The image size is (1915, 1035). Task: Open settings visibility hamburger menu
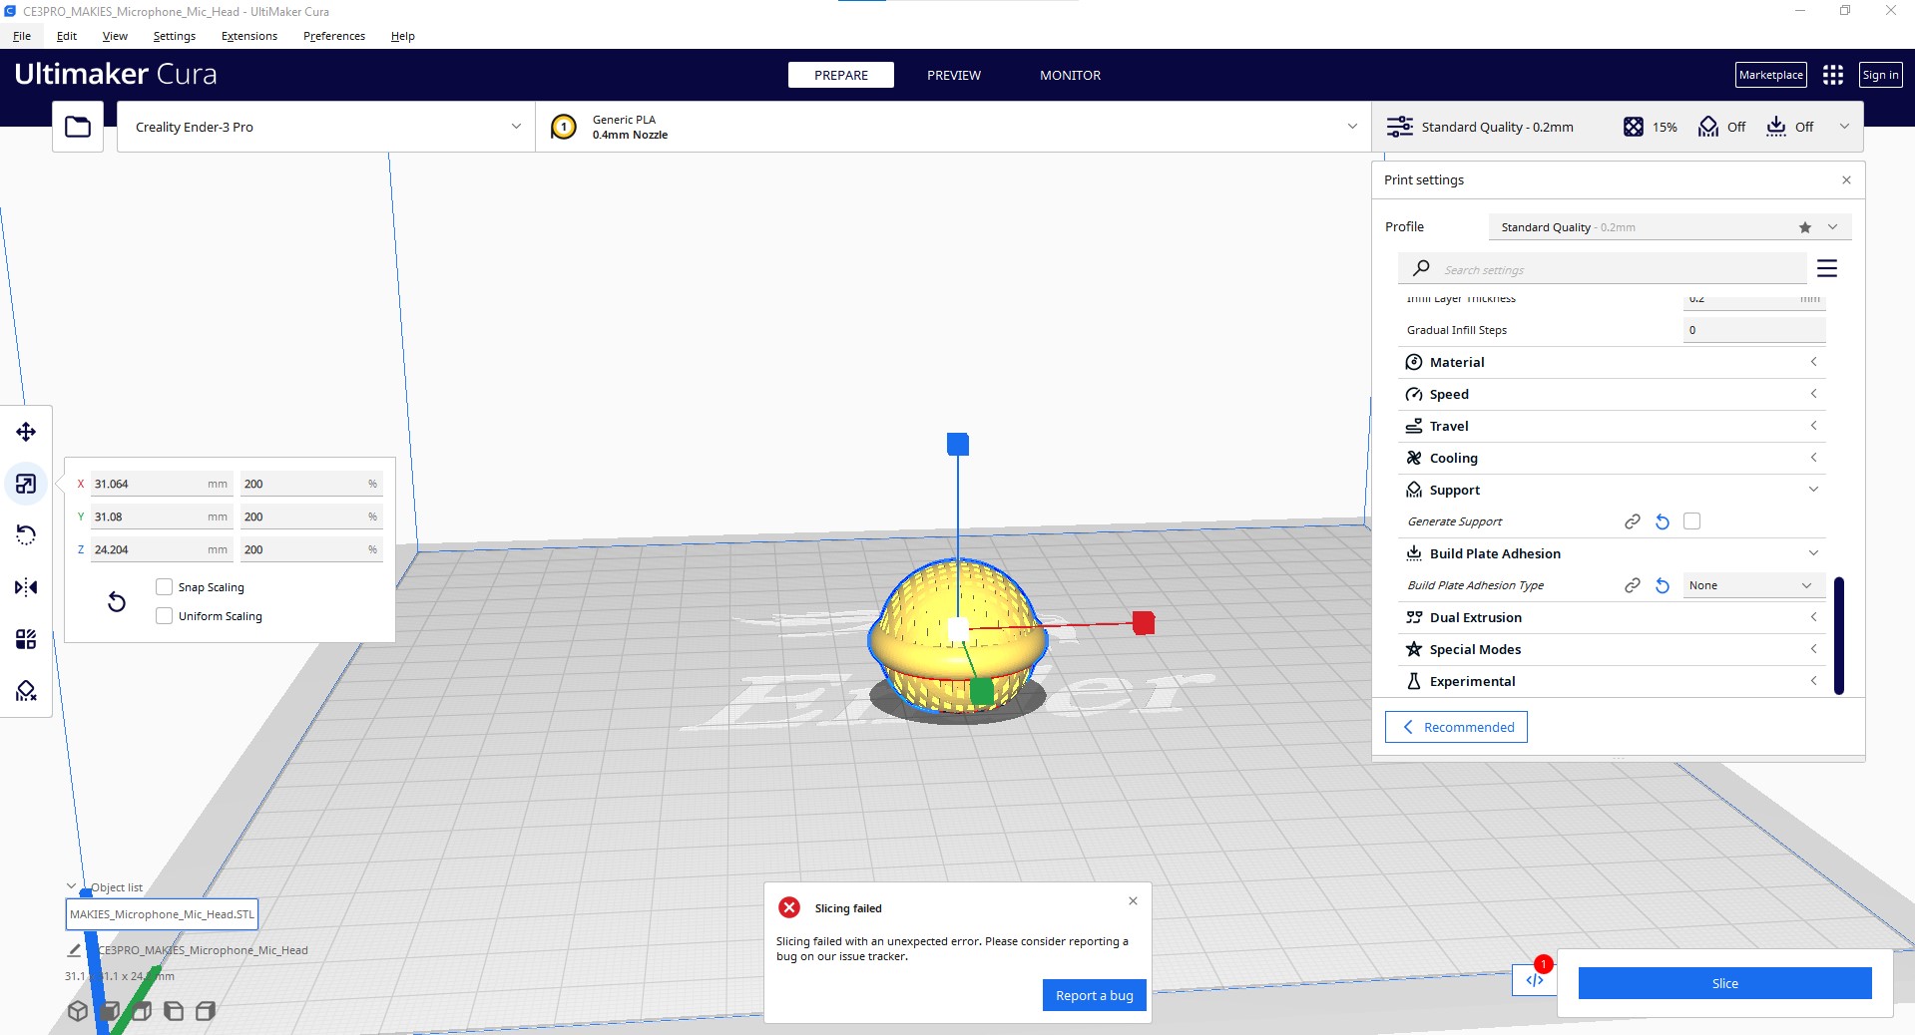pyautogui.click(x=1827, y=268)
